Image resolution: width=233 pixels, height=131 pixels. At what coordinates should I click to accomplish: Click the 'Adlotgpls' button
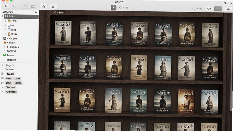click(x=11, y=92)
